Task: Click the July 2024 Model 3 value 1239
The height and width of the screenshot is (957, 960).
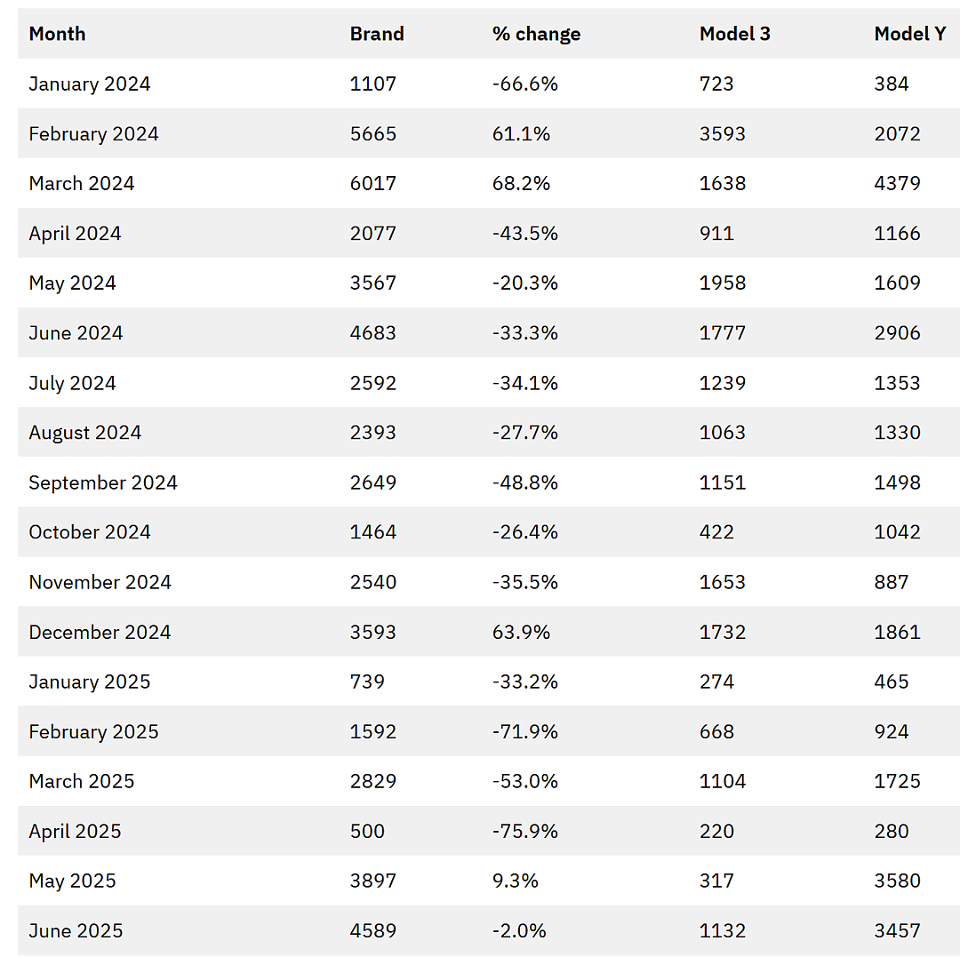Action: [723, 383]
